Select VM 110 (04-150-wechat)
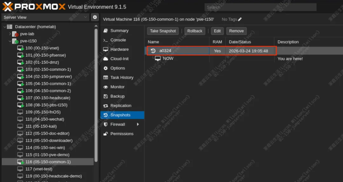 (x=48, y=119)
